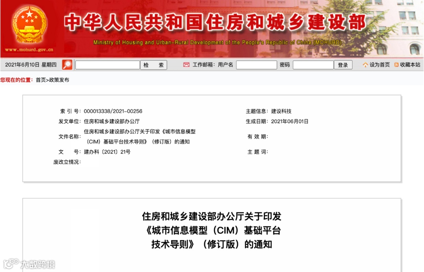Click the 工作邮箱 label
Screen dimensions: 424x272
pos(204,65)
